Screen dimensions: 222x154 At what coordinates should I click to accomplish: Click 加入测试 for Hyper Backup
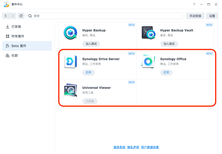point(91,44)
